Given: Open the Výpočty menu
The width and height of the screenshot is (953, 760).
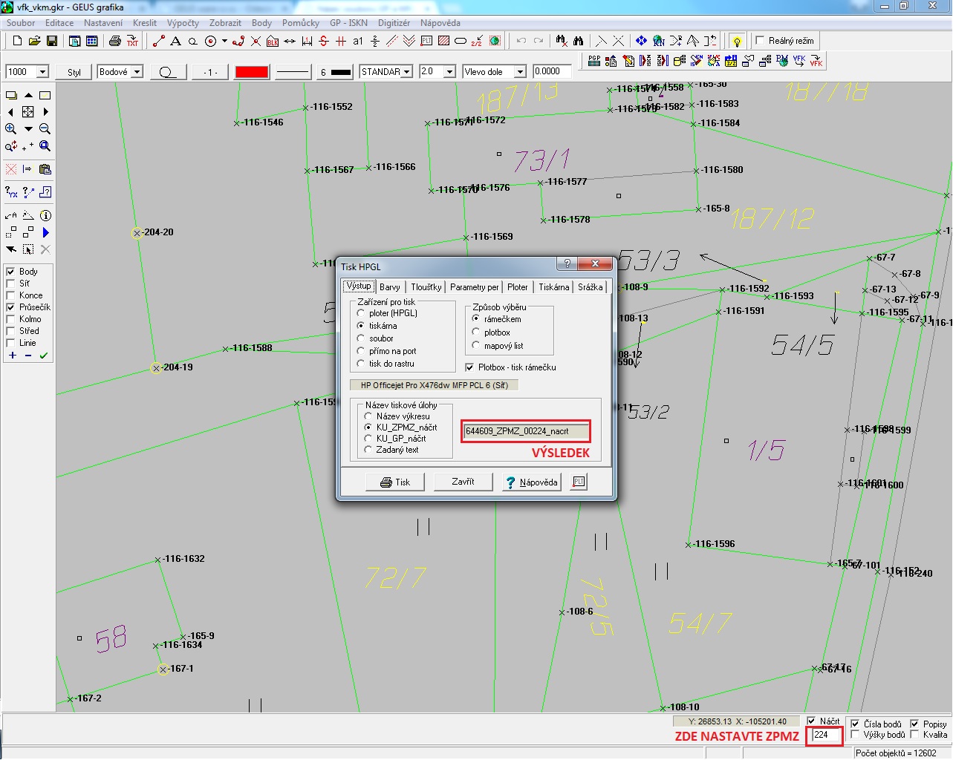Looking at the screenshot, I should [183, 23].
